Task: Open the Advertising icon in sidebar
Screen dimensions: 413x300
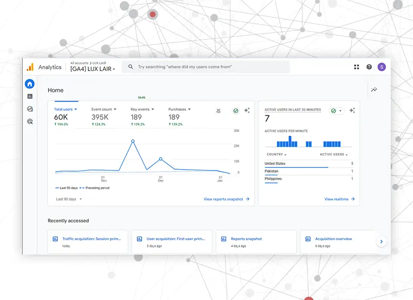Action: tap(30, 122)
